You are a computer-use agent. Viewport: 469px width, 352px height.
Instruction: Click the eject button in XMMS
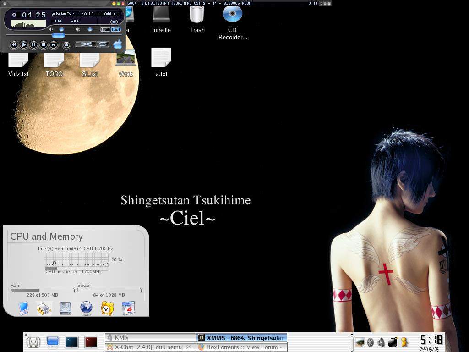click(66, 44)
